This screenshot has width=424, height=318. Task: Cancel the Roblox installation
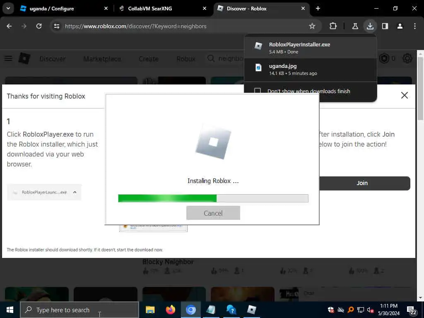(213, 213)
